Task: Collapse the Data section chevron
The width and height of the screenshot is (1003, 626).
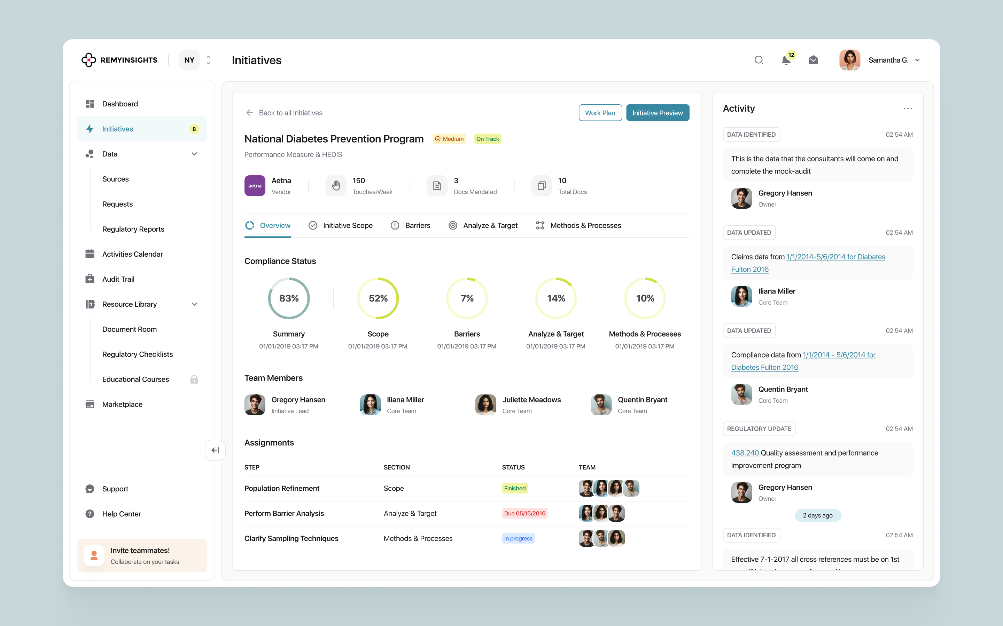Action: [194, 154]
